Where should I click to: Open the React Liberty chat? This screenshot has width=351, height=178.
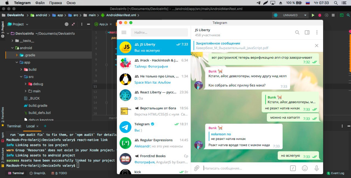154,95
